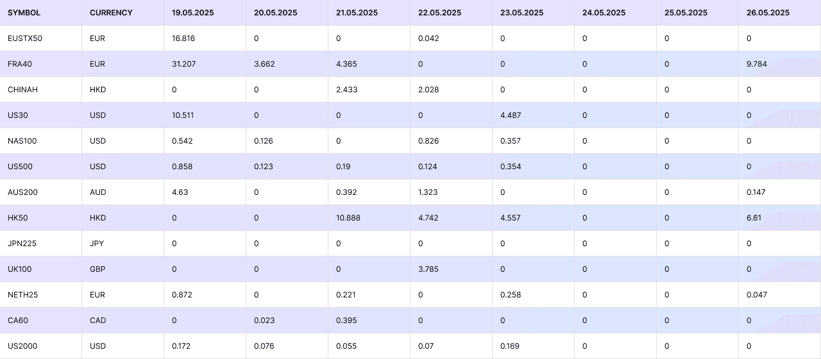Select the value 0.047 in NETH25 row
The width and height of the screenshot is (821, 359).
point(757,295)
